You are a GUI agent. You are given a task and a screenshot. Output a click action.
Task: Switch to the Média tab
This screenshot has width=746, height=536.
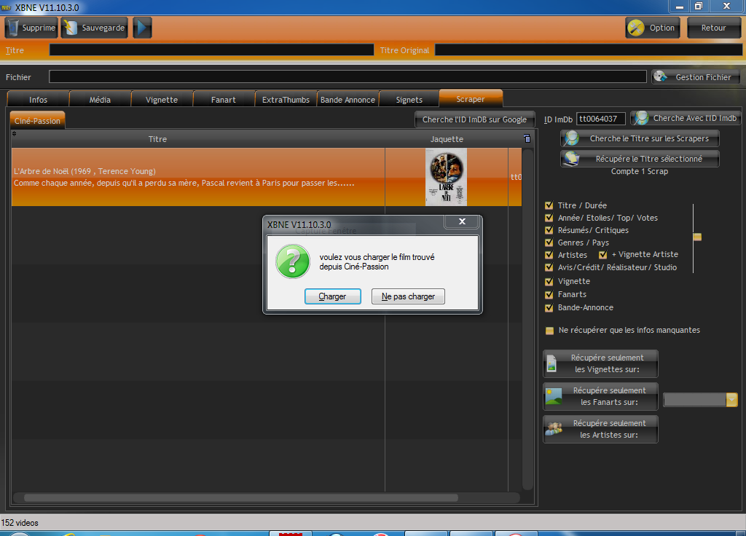(100, 99)
